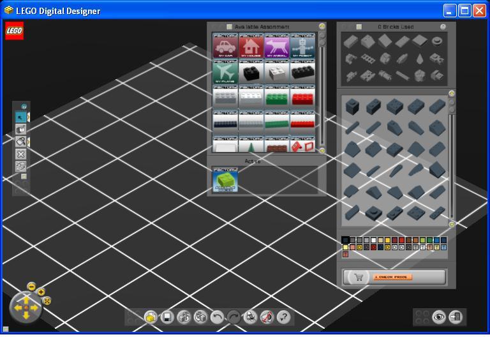490x337 pixels.
Task: Pick lime green color swatch
Action: click(422, 240)
